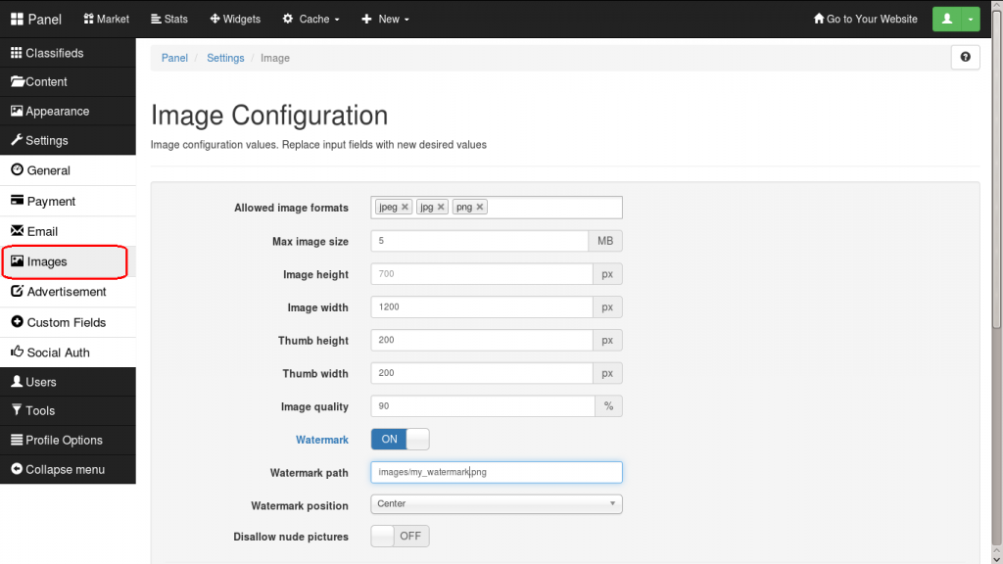The height and width of the screenshot is (564, 1003).
Task: Click the Go to Your Website link
Action: pos(865,18)
